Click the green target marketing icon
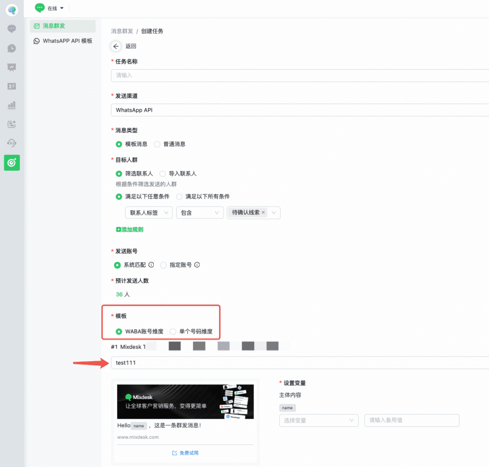Image resolution: width=489 pixels, height=467 pixels. 11,163
